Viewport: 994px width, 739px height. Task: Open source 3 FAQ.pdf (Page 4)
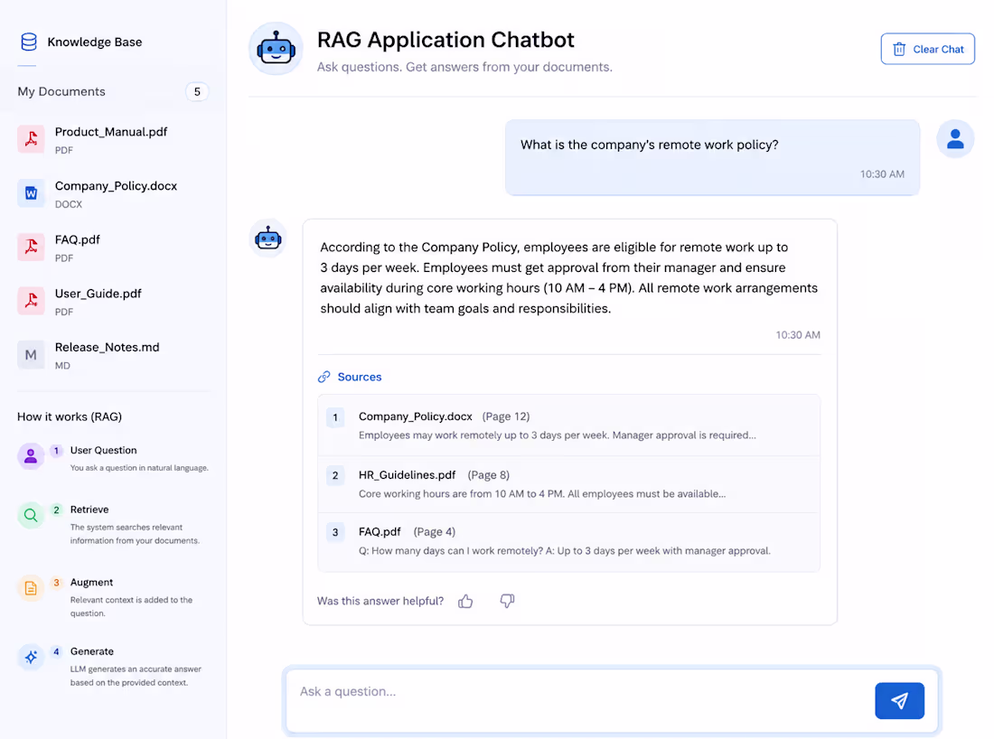point(568,541)
